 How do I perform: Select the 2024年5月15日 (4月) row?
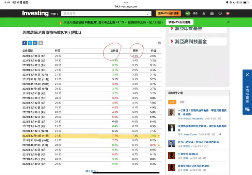click(92, 56)
